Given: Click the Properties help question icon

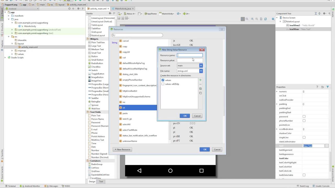Looking at the screenshot, I should (317, 87).
